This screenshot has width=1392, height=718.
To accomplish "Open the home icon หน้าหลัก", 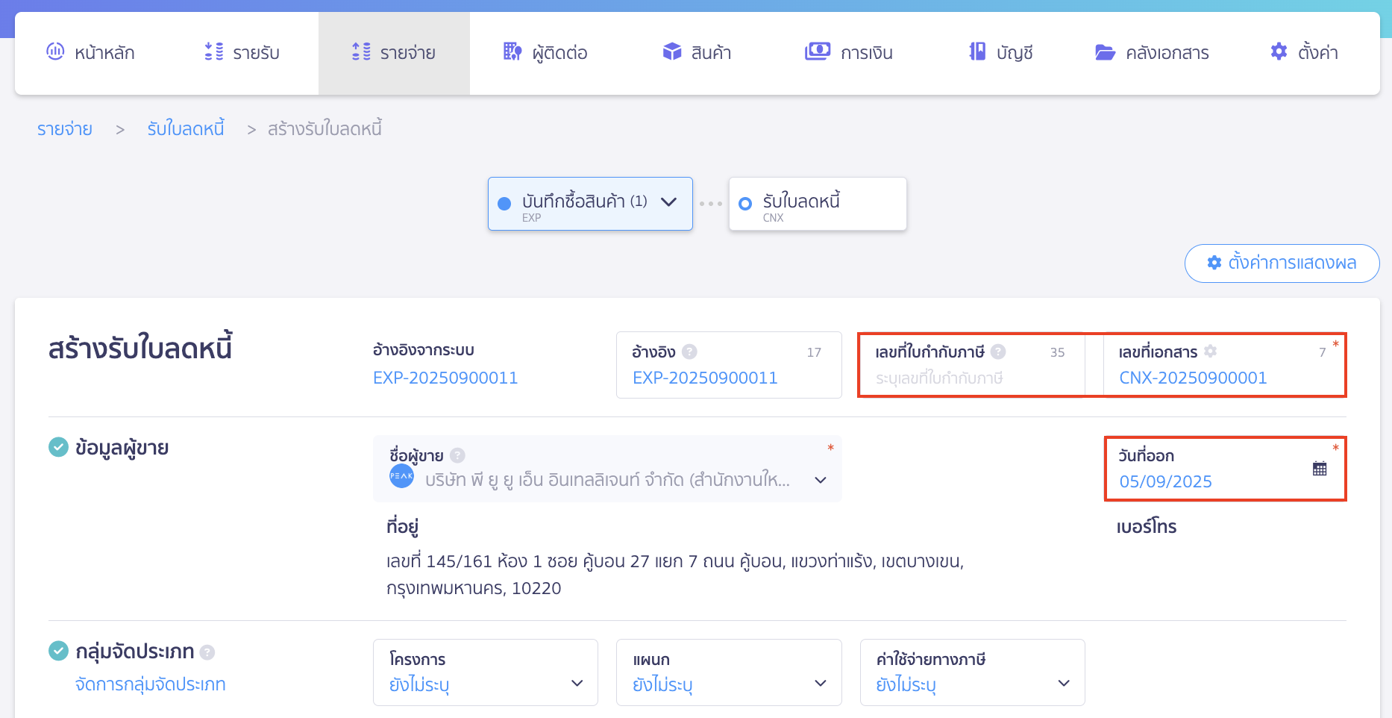I will [x=55, y=51].
